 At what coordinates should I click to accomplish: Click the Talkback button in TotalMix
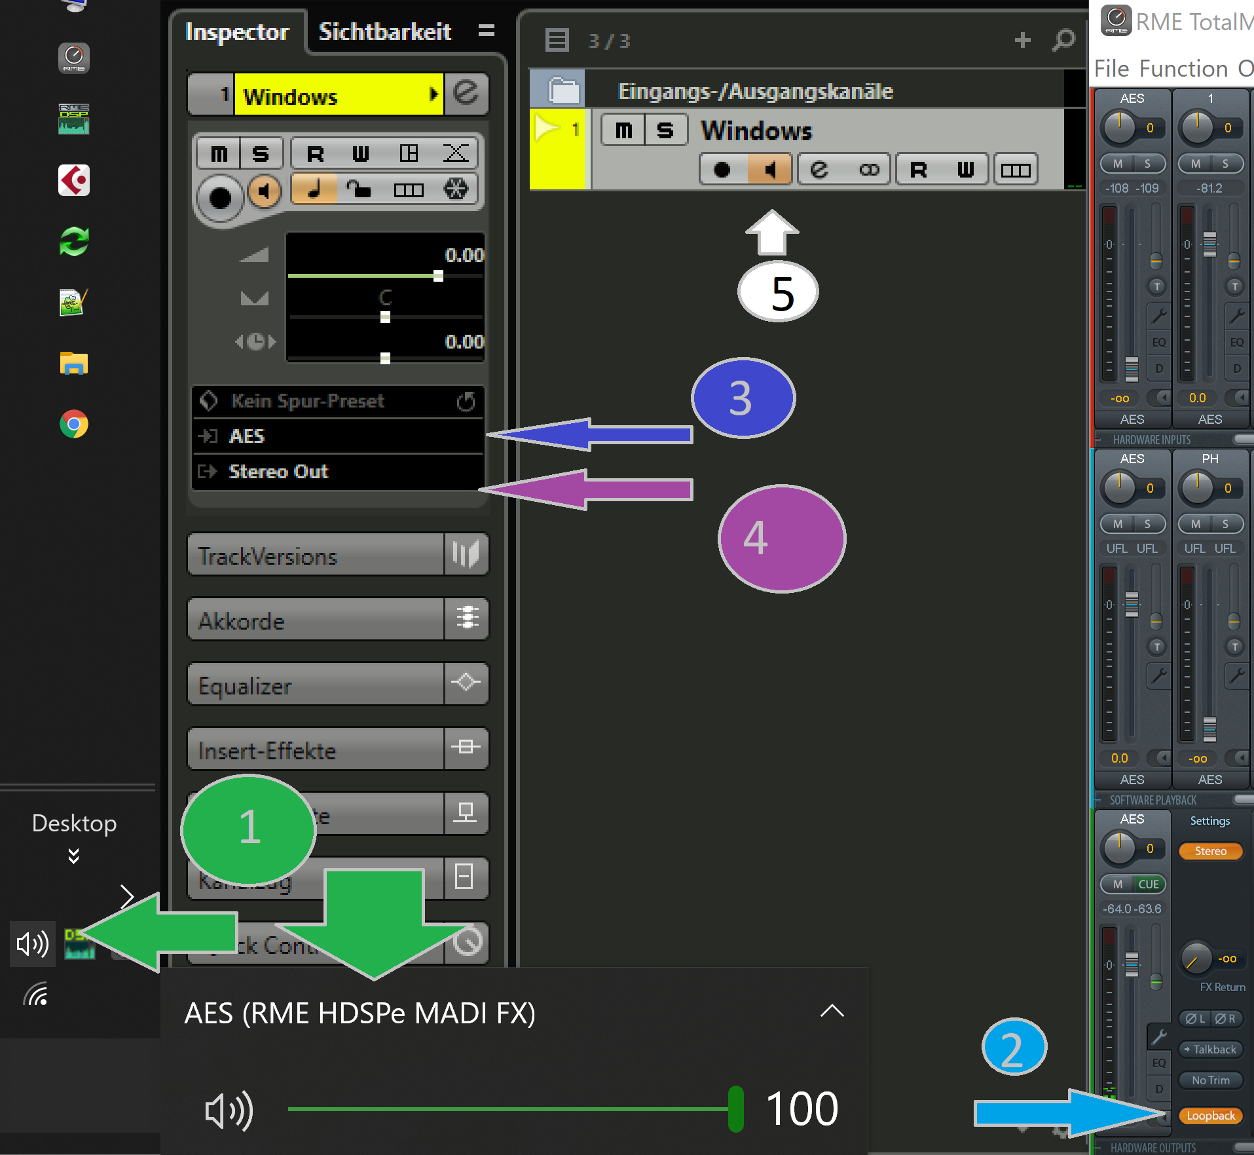tap(1210, 1050)
